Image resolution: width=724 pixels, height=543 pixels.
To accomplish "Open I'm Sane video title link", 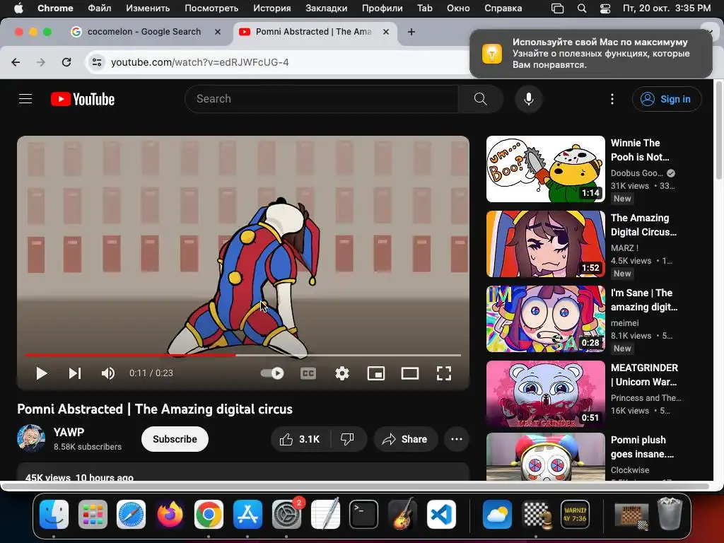I will click(644, 300).
